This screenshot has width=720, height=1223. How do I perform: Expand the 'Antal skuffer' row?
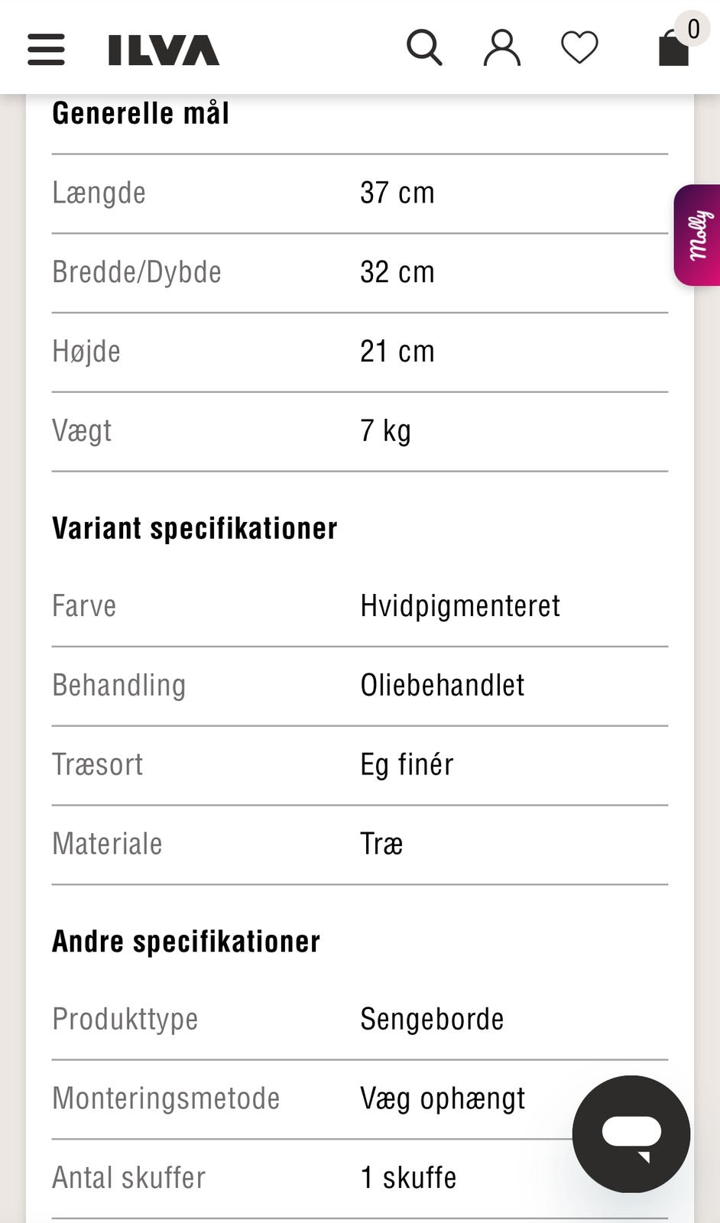tap(128, 1177)
